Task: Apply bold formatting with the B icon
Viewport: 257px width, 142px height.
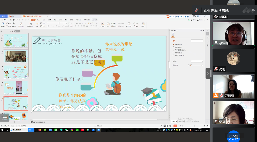Action: [x=48, y=26]
